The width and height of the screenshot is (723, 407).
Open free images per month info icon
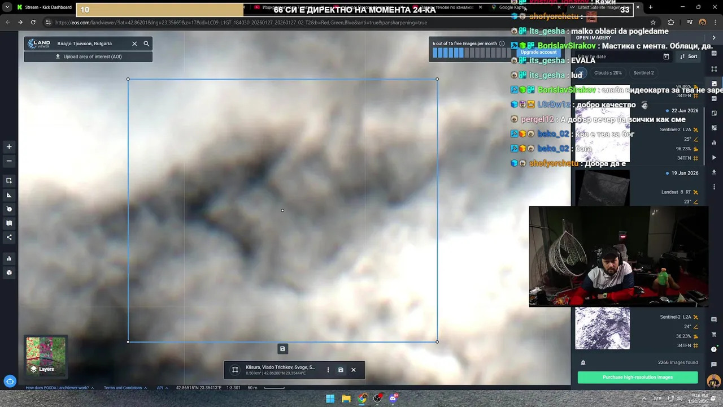click(502, 44)
